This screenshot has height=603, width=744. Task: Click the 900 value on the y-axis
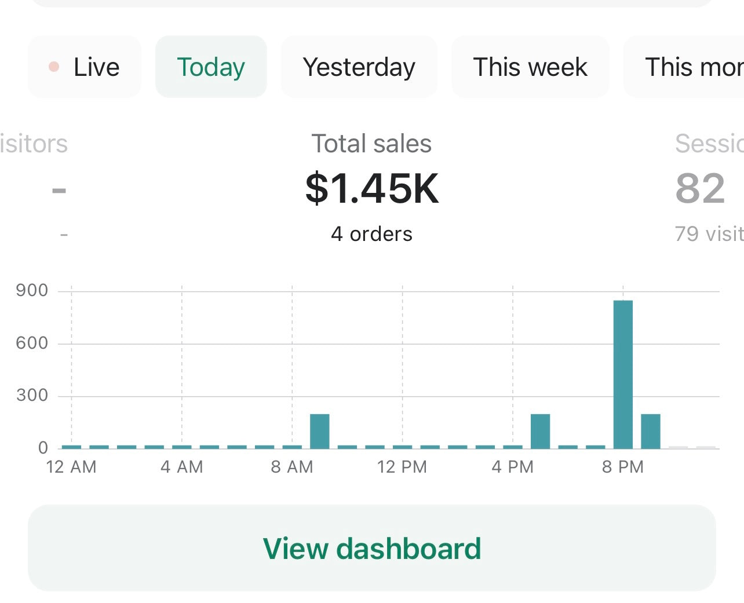coord(32,290)
